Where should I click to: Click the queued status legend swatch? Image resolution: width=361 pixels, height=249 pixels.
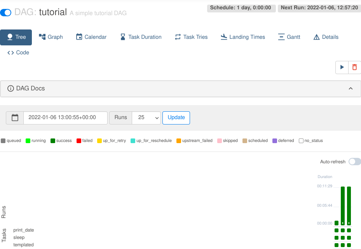(x=3, y=141)
